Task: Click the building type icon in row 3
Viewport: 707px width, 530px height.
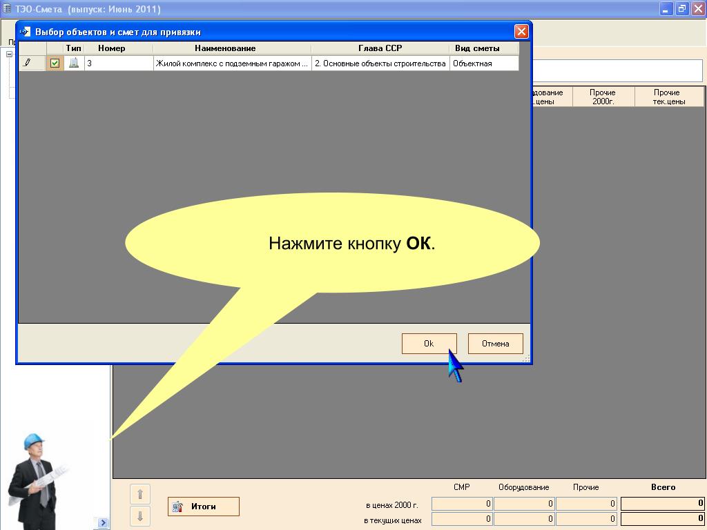Action: (73, 63)
